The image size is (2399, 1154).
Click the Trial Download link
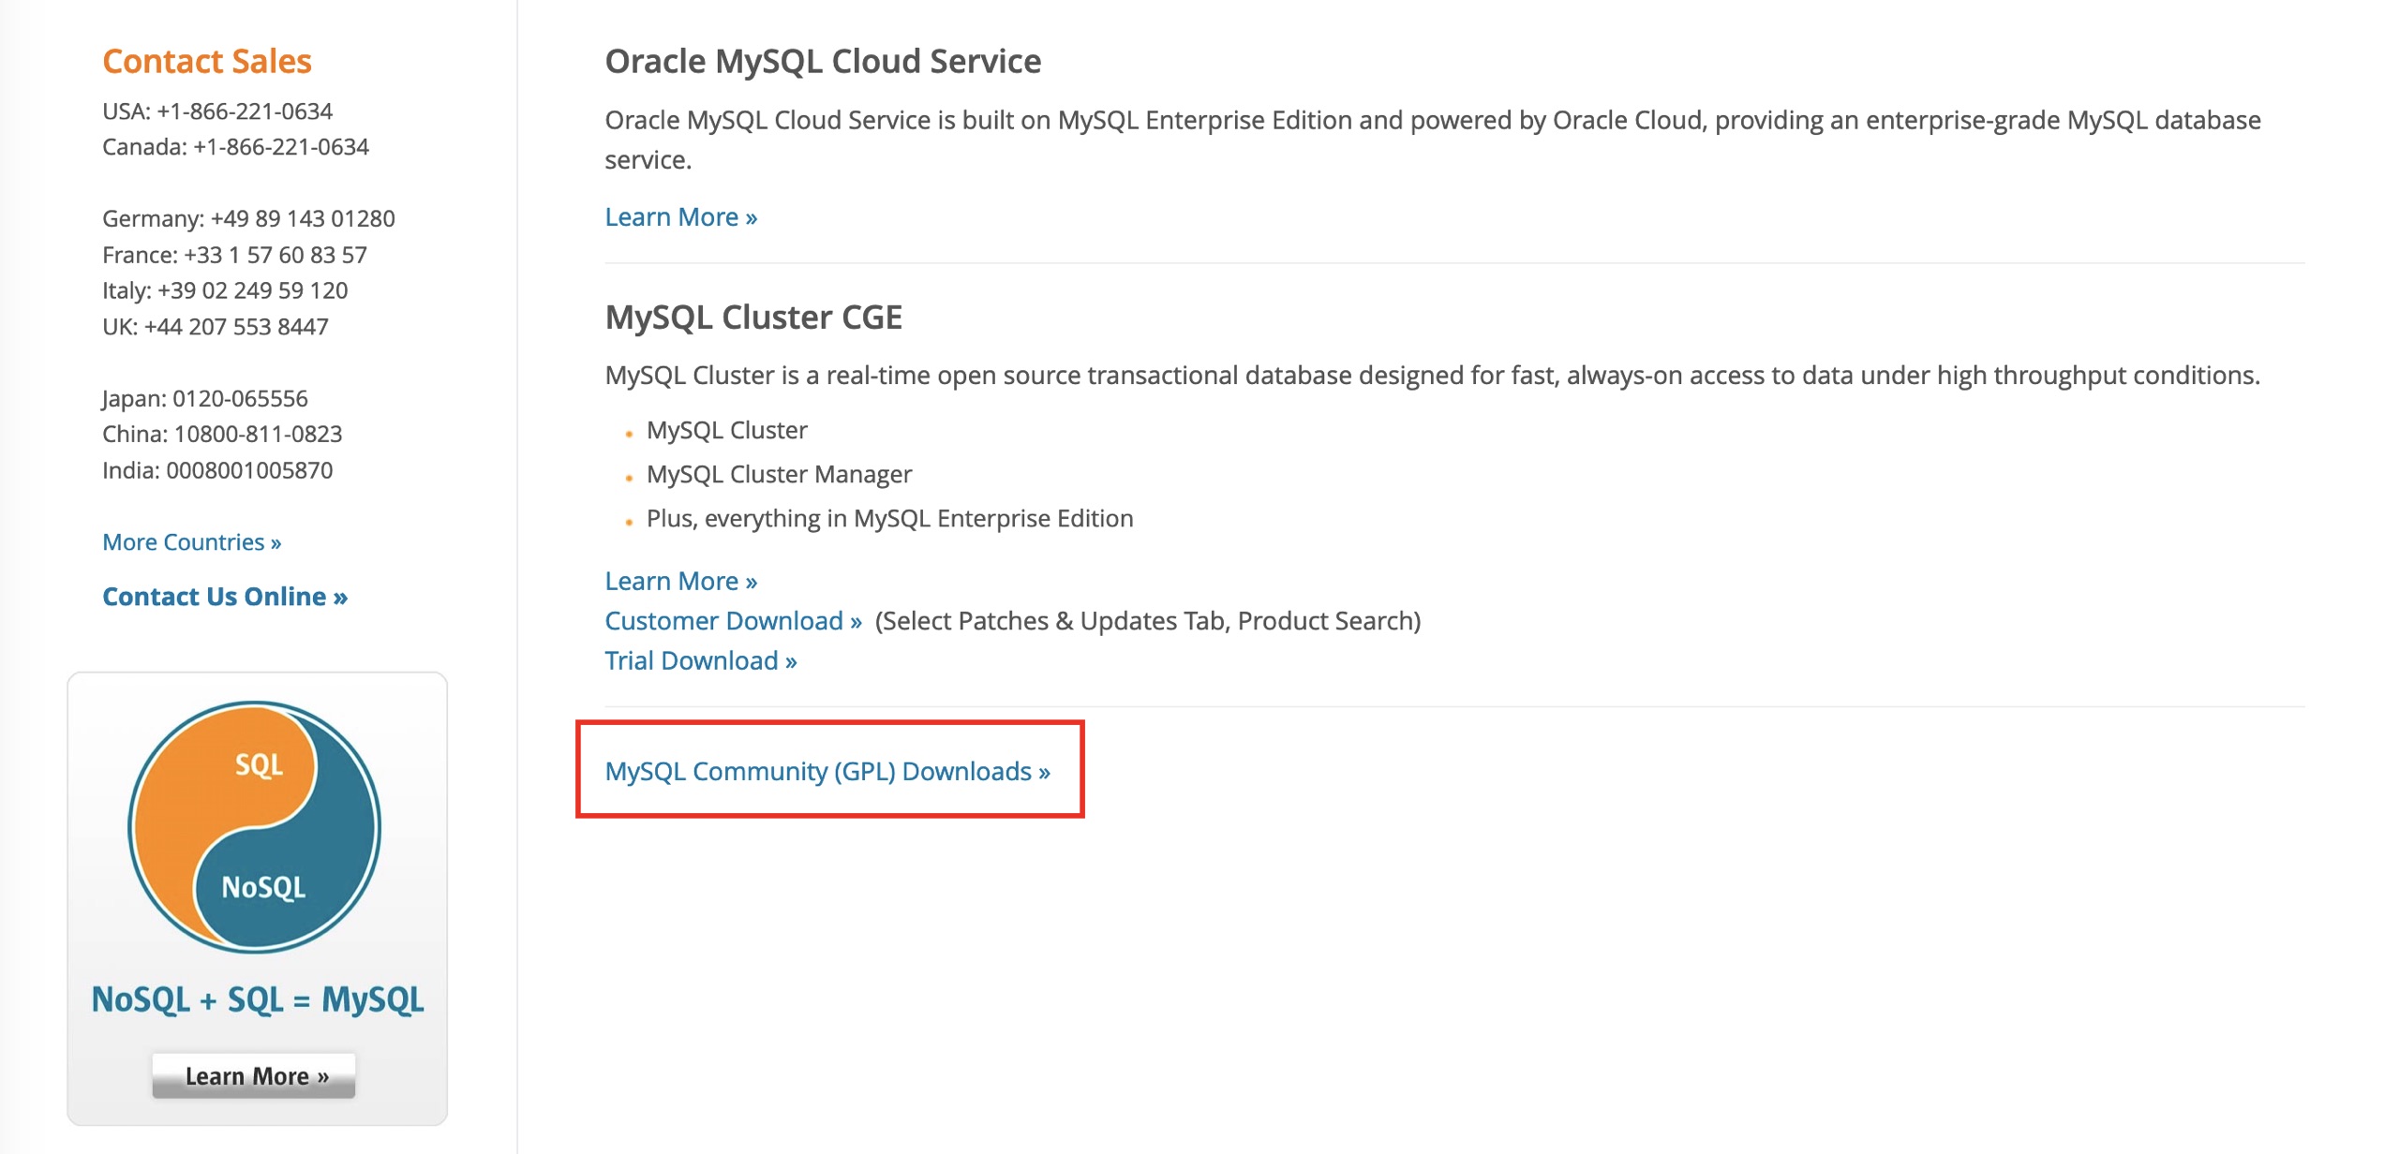point(701,660)
